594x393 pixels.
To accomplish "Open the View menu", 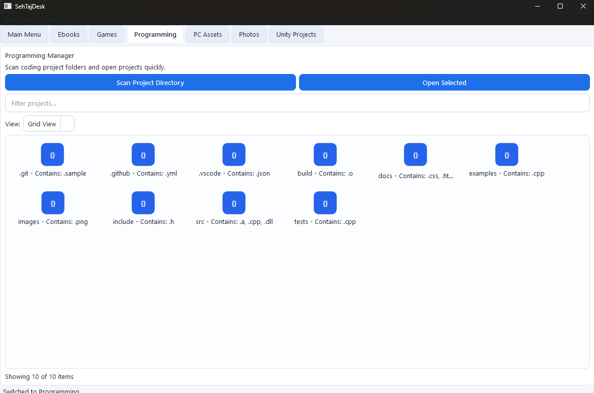I will click(28, 20).
